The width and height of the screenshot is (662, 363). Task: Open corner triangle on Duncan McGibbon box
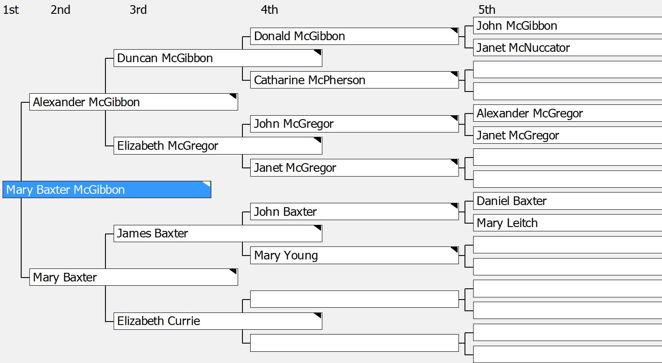(x=318, y=53)
